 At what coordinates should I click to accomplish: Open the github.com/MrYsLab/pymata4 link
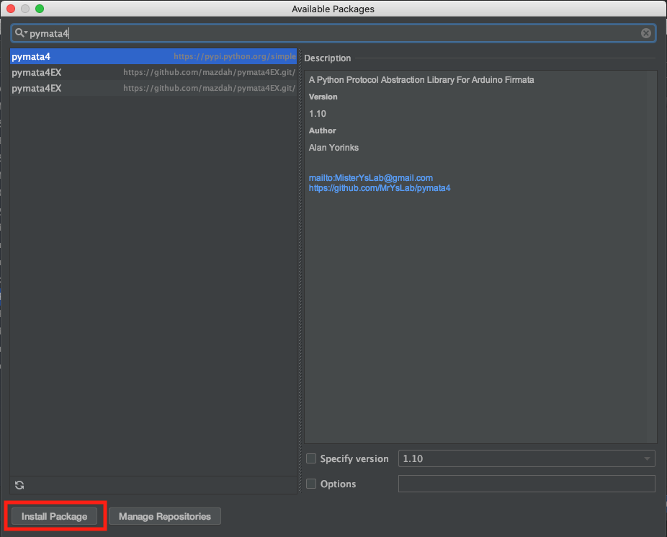pos(380,188)
